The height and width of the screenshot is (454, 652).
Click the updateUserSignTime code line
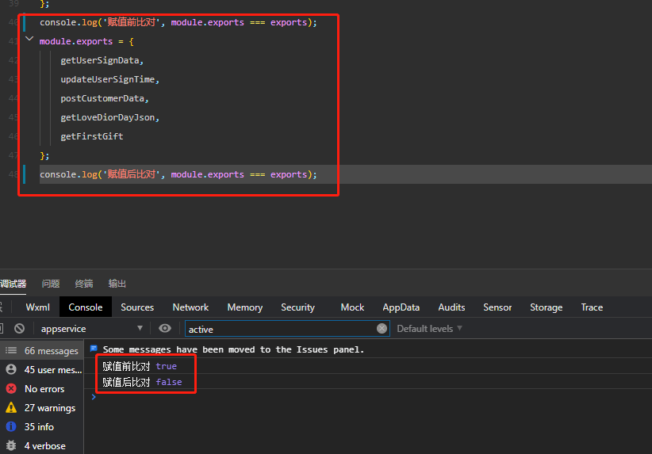pos(109,79)
